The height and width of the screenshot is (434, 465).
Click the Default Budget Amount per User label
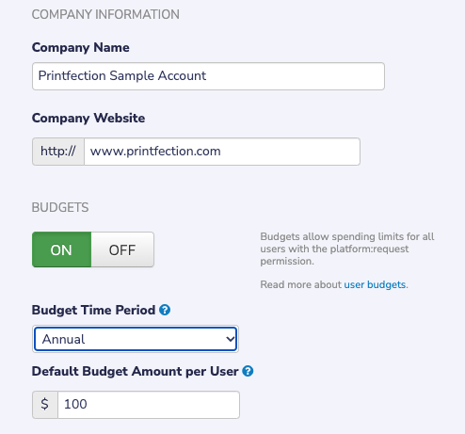pyautogui.click(x=136, y=371)
